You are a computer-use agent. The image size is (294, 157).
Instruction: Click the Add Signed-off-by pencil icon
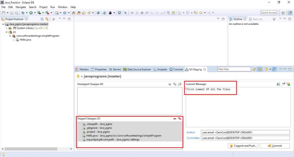click(x=283, y=84)
